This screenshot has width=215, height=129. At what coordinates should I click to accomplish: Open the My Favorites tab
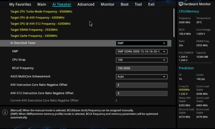(20, 4)
